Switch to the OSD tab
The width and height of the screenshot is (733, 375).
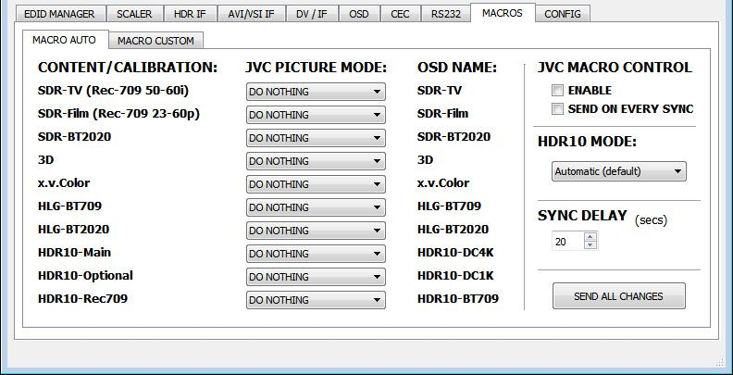coord(358,14)
